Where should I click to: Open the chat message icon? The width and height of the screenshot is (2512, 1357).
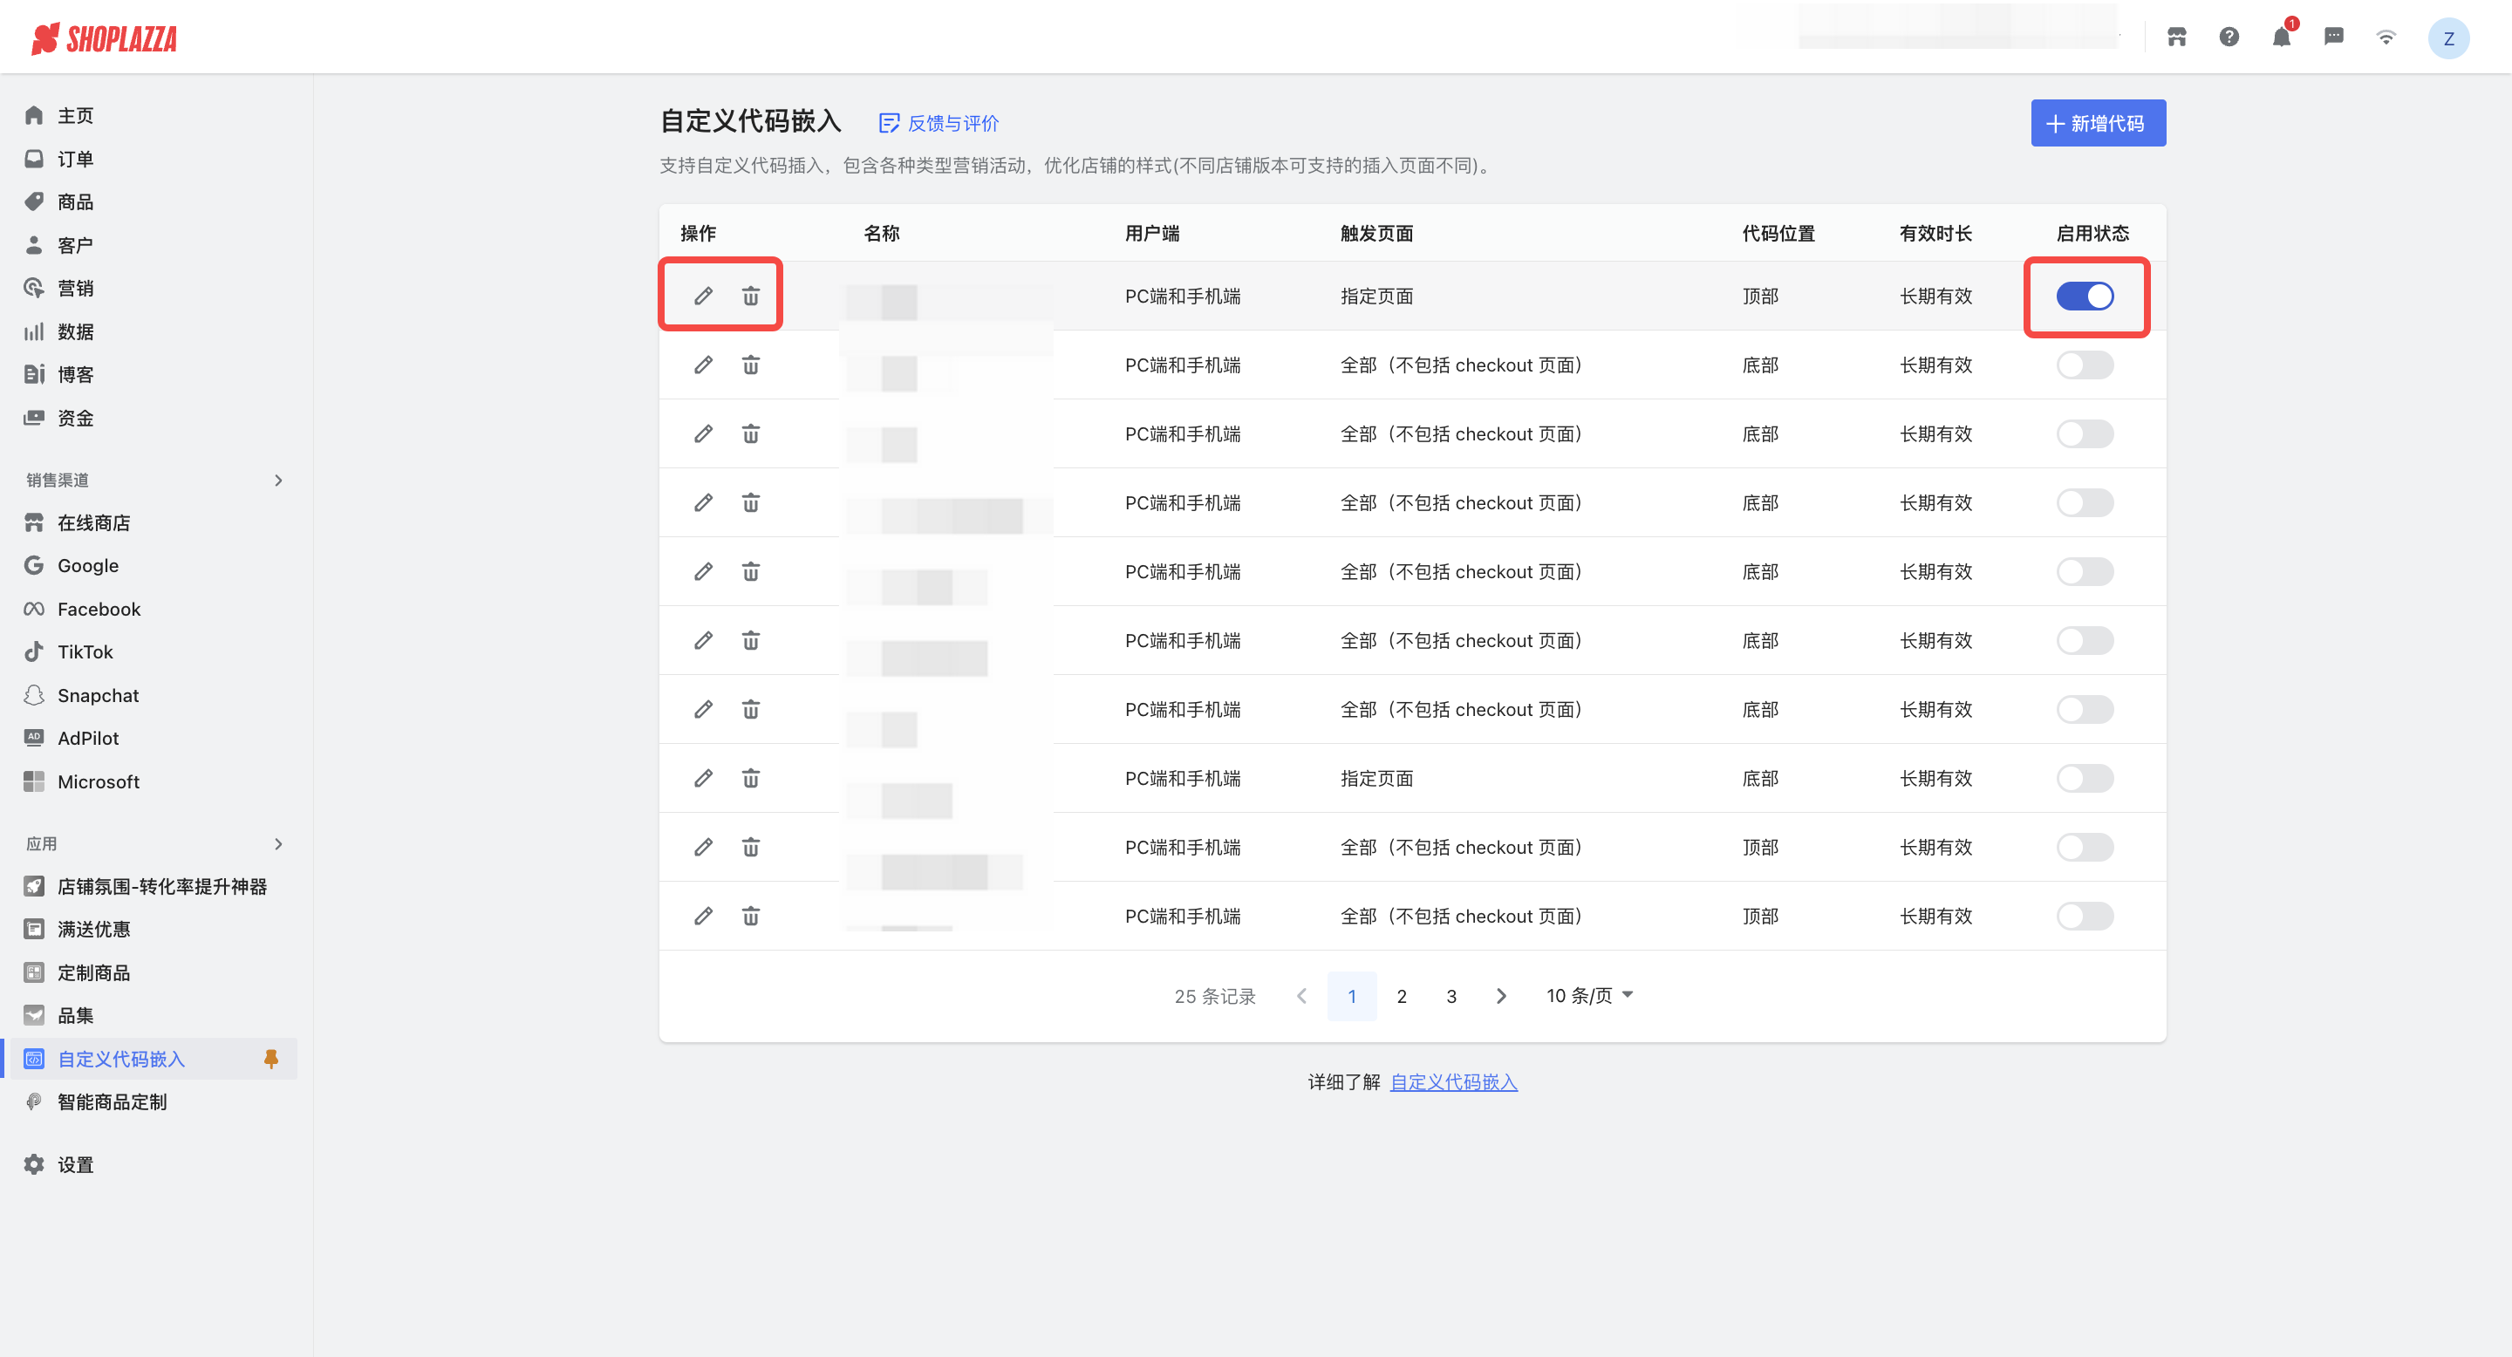pos(2332,37)
